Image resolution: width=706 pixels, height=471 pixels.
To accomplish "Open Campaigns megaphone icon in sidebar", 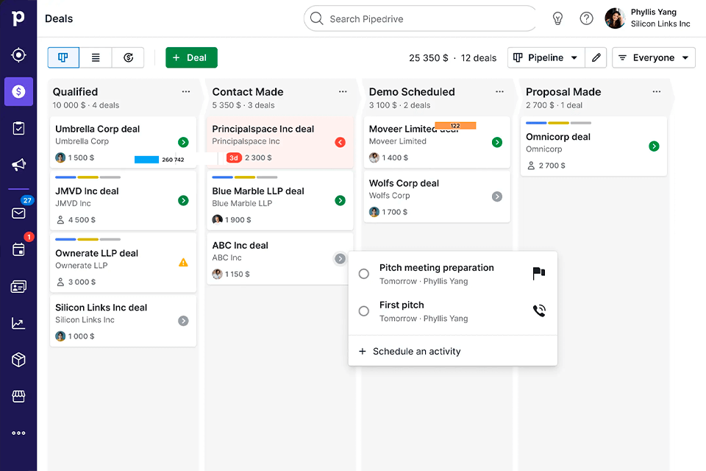I will pyautogui.click(x=18, y=165).
